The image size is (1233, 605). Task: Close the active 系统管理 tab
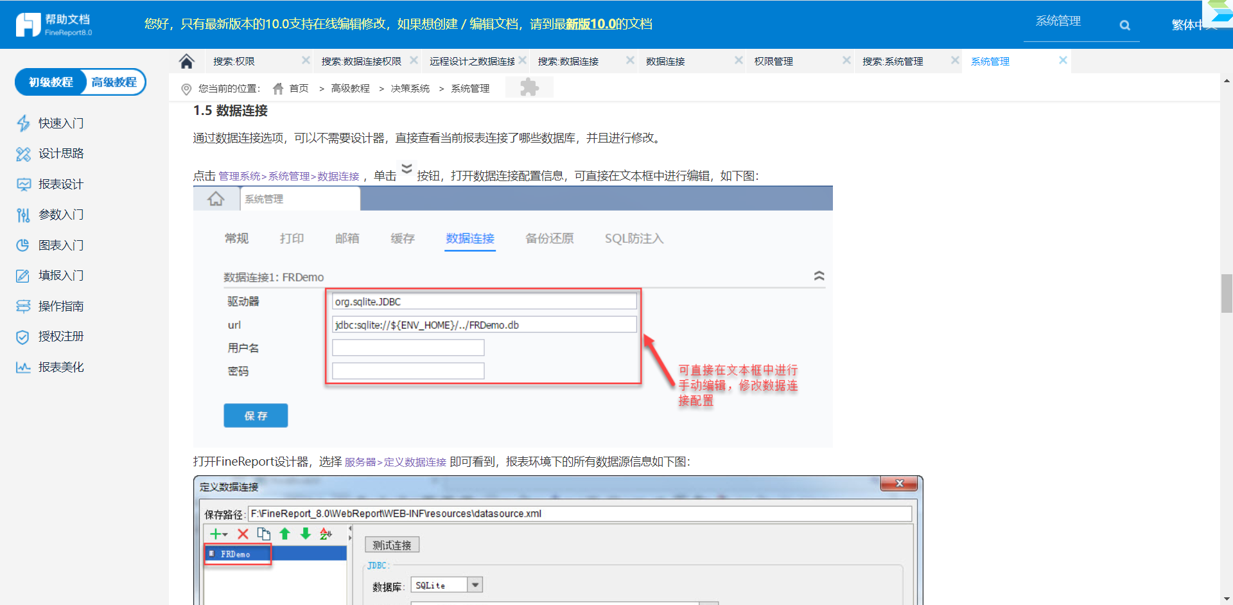(x=1063, y=60)
